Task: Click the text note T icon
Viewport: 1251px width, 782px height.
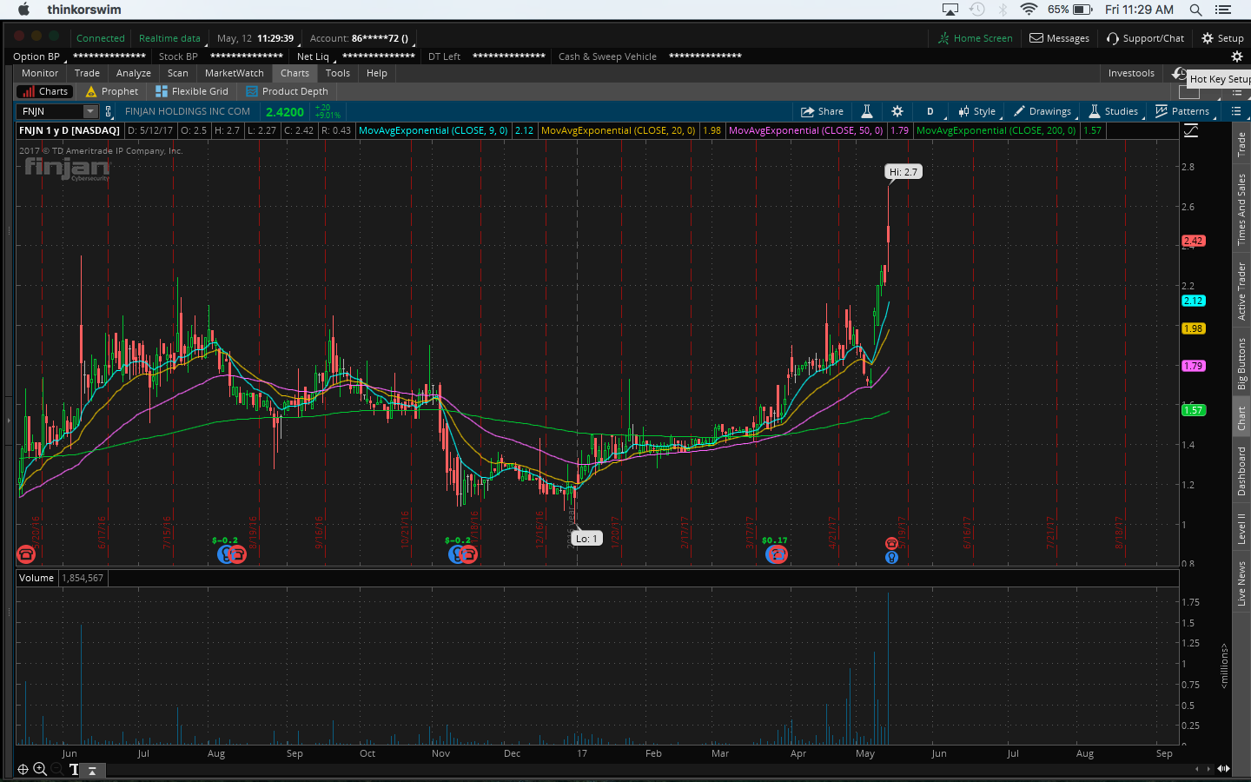Action: pyautogui.click(x=74, y=769)
